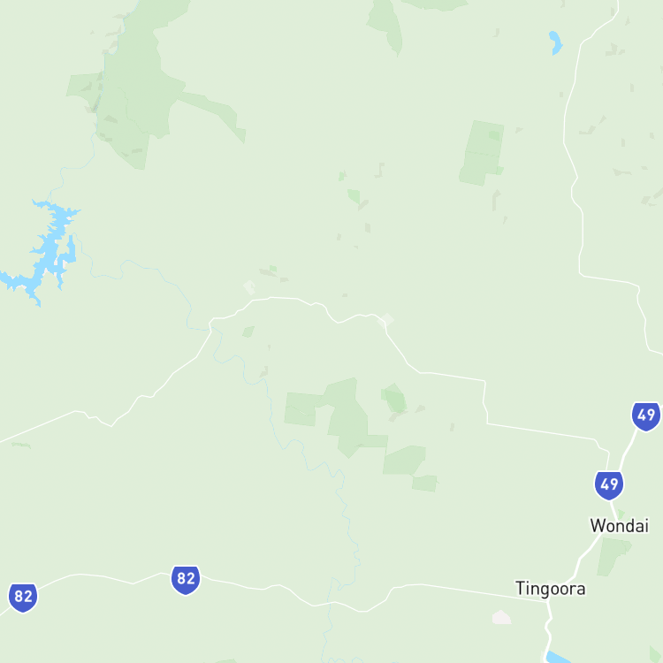This screenshot has height=663, width=663.
Task: Select the small white diamond patch north of the road
Action: coord(249,287)
